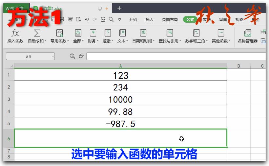
Task: Open a new tab with the plus button
Action: (x=119, y=8)
